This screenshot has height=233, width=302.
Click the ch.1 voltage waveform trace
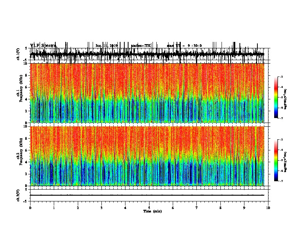(147, 54)
